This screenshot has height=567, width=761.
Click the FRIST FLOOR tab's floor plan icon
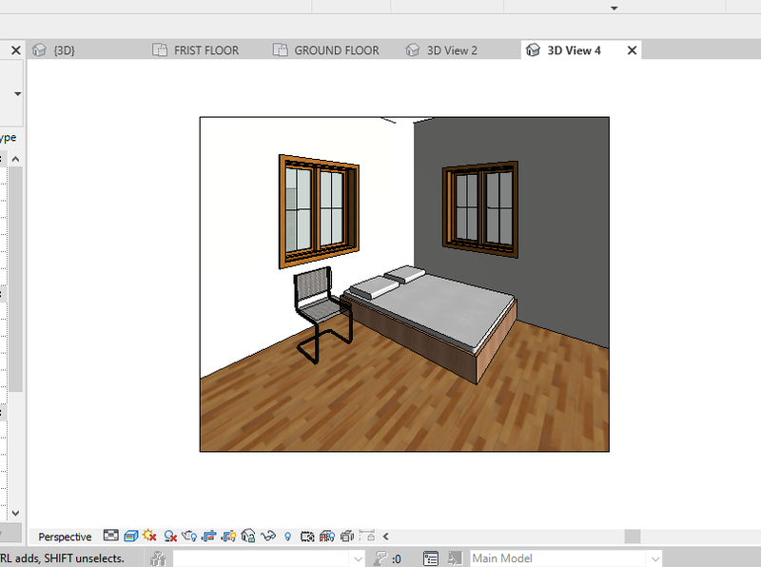coord(160,50)
